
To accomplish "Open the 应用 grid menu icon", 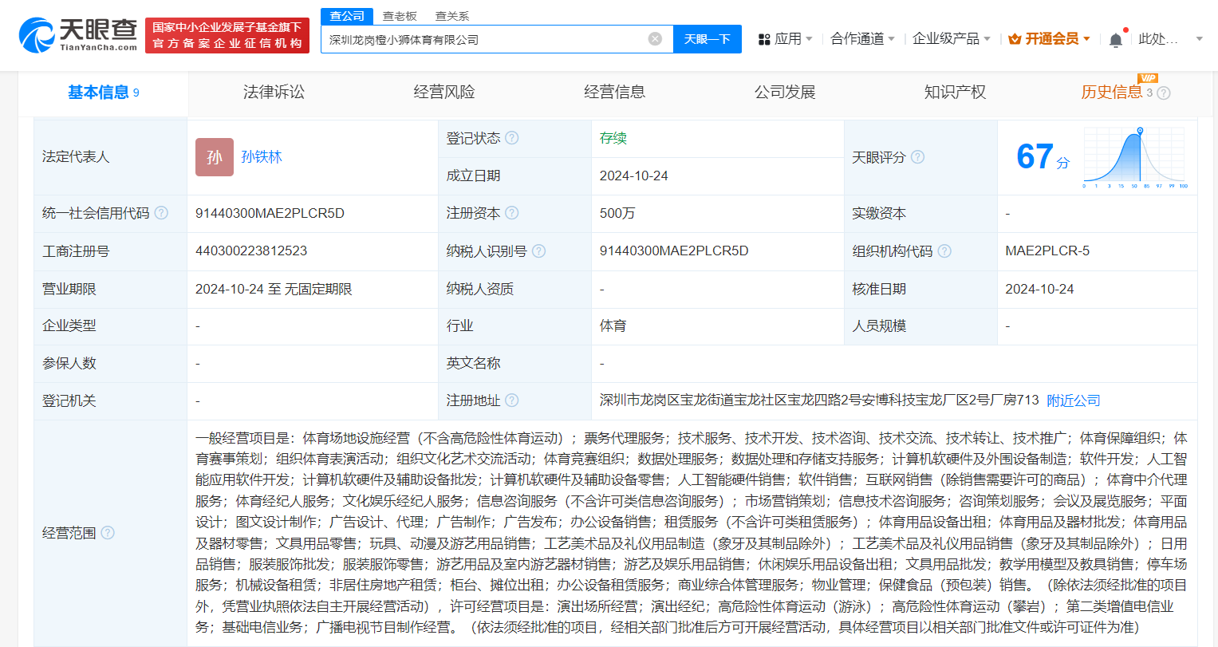I will [x=764, y=38].
